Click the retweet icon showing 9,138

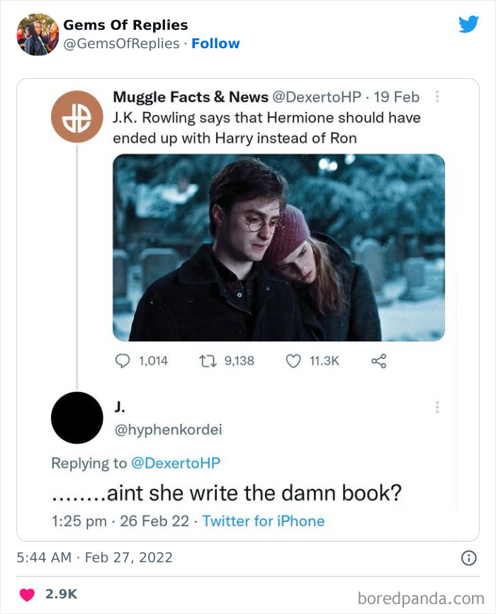[x=203, y=361]
